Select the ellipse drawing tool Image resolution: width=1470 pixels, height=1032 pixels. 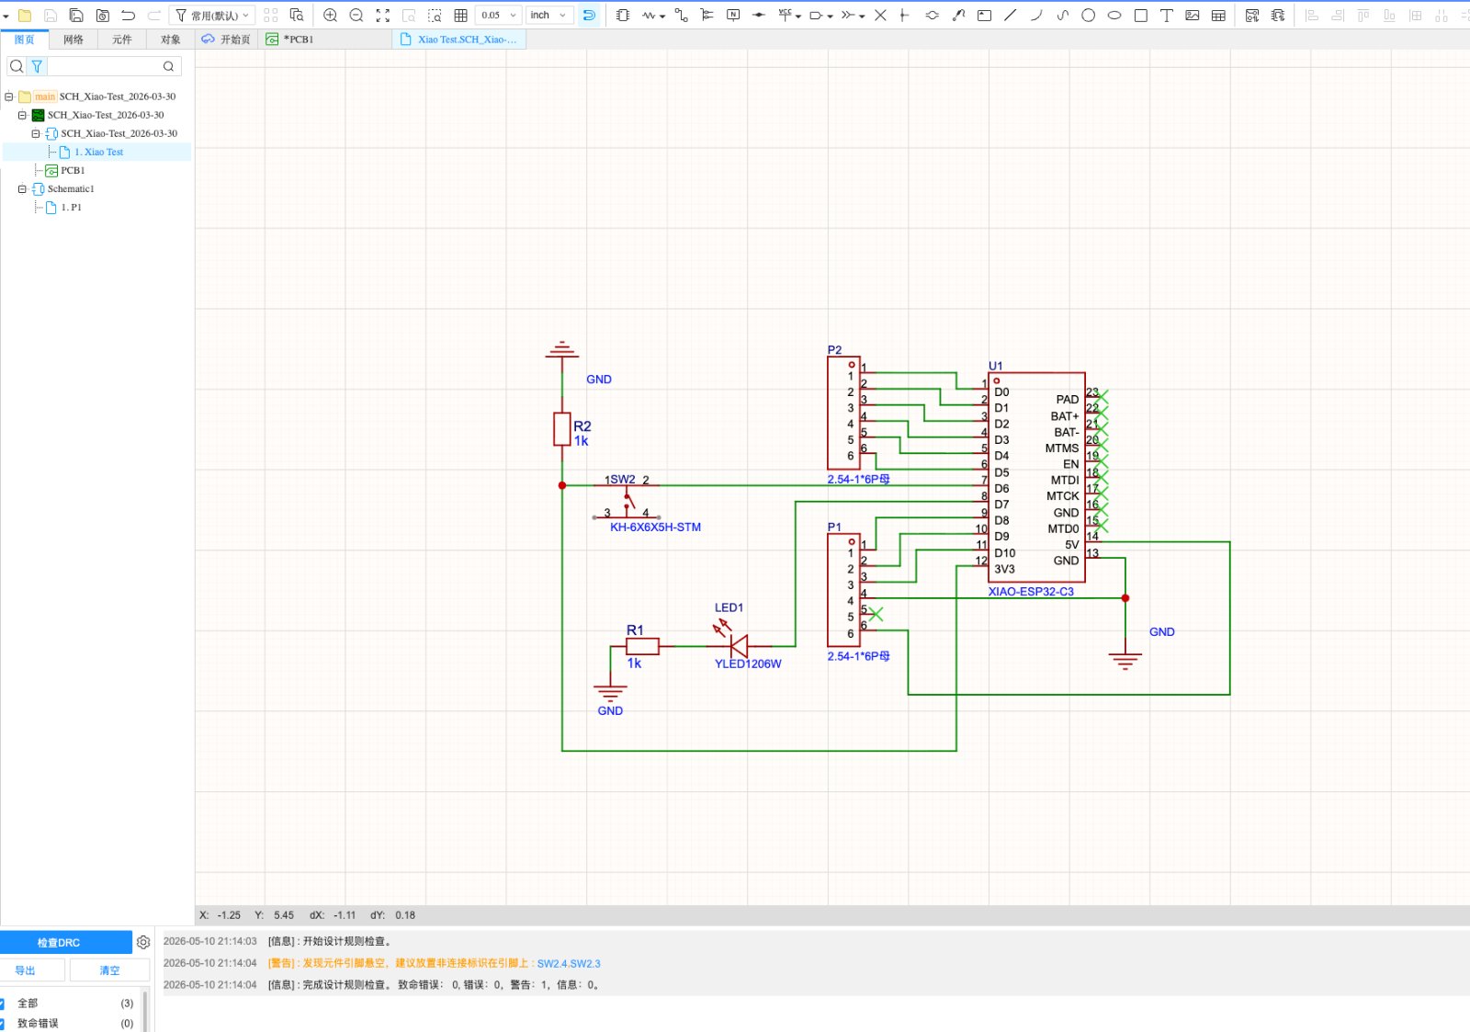point(1114,16)
